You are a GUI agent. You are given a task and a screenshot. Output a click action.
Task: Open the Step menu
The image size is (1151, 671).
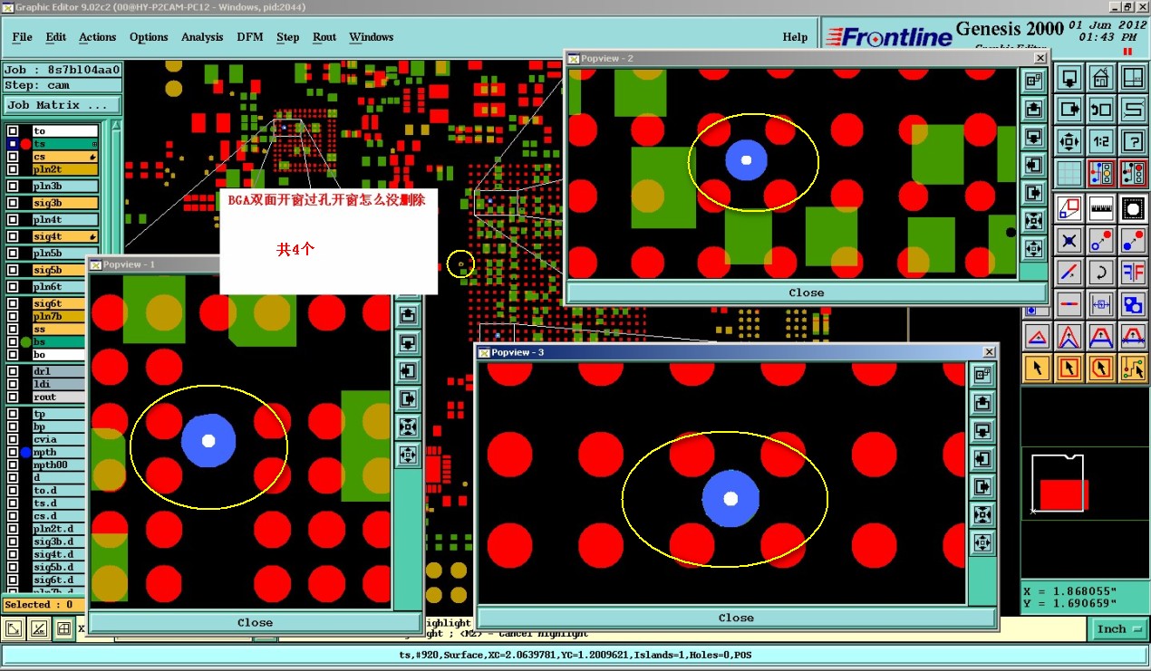tap(287, 37)
